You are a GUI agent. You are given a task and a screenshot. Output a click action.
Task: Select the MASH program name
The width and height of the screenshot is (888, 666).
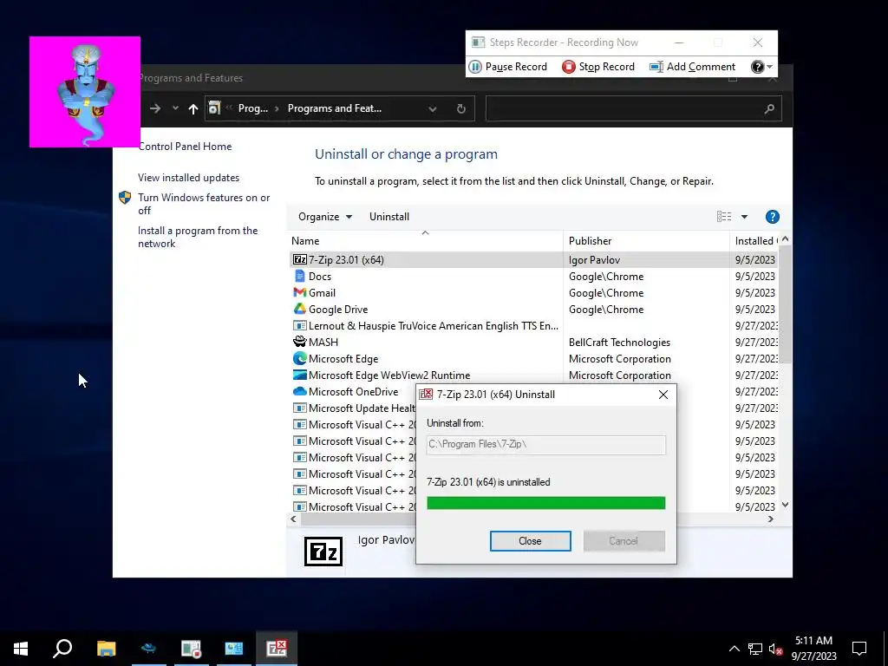coord(323,342)
